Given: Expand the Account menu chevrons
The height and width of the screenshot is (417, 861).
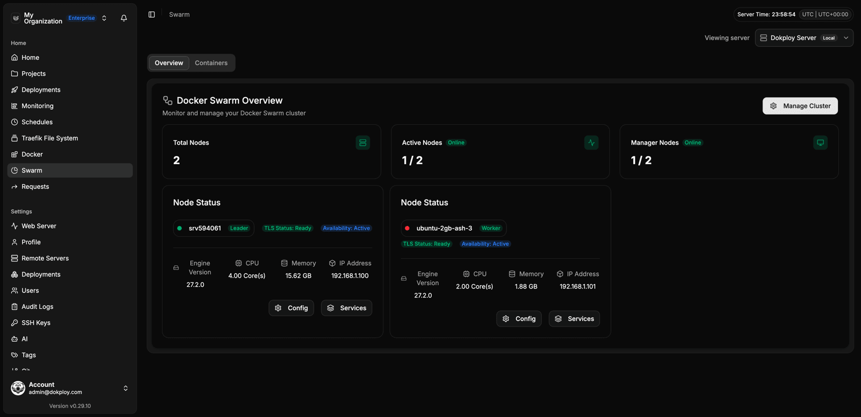Looking at the screenshot, I should [125, 388].
